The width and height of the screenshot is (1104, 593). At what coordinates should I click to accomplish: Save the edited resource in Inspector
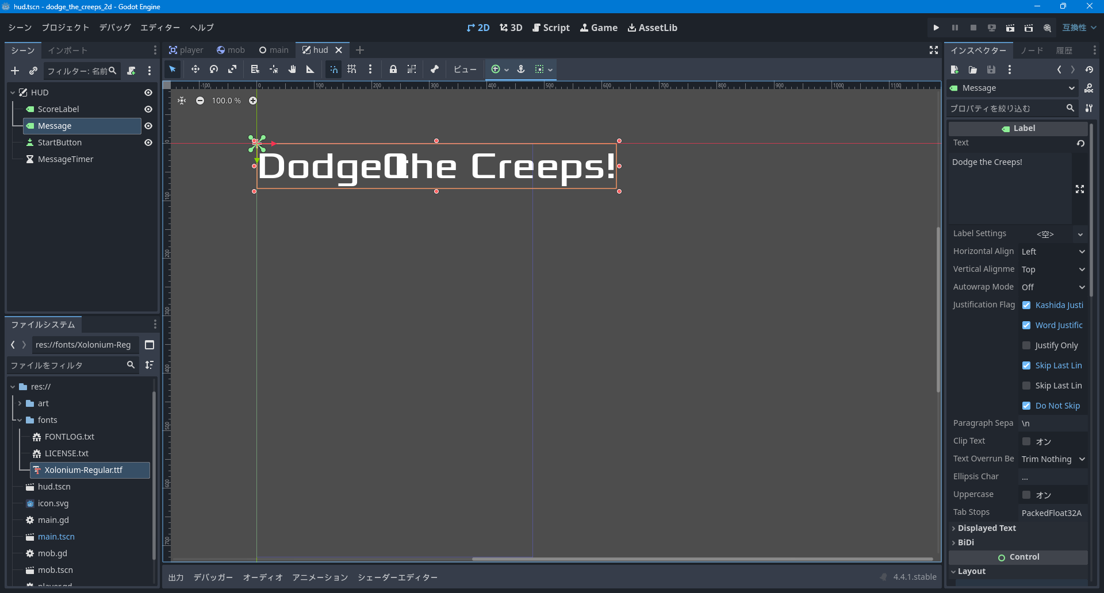[x=991, y=70]
